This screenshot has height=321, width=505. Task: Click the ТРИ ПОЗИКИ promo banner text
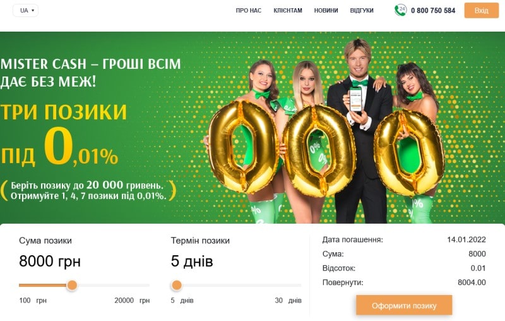(x=64, y=112)
